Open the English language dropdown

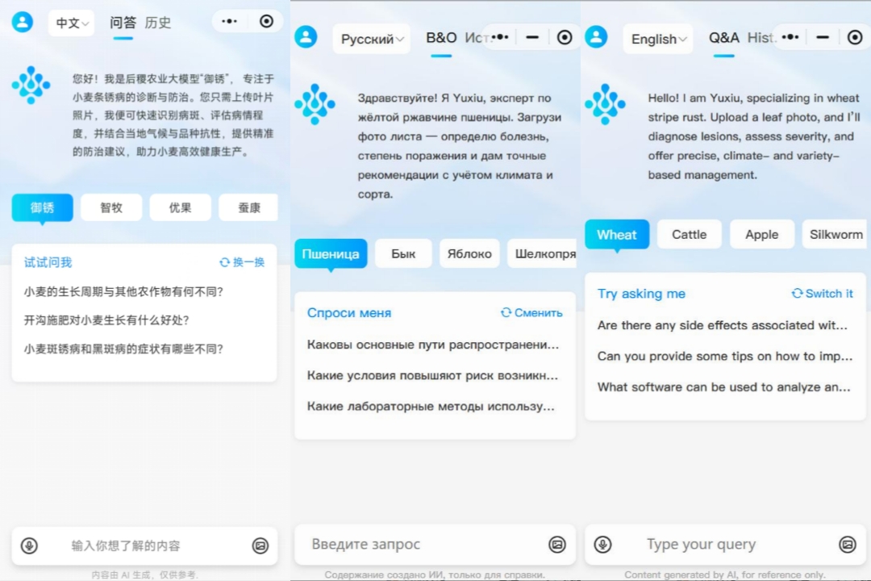coord(658,39)
